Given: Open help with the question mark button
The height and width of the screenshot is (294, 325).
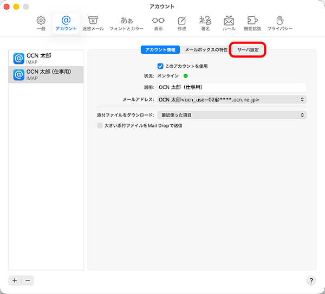Looking at the screenshot, I should (311, 280).
